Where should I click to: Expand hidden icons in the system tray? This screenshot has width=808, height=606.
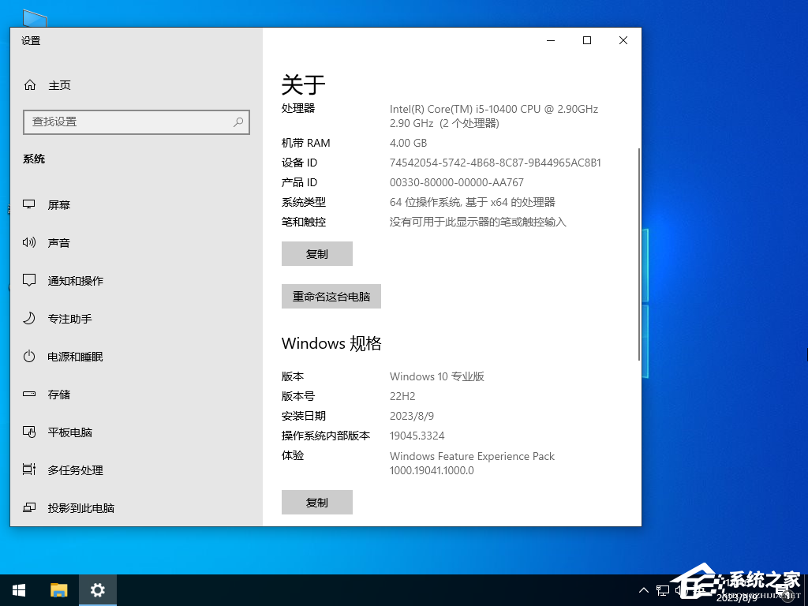pos(644,589)
